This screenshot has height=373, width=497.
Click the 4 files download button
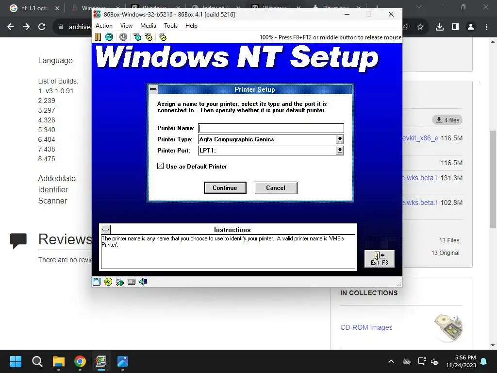pyautogui.click(x=447, y=120)
